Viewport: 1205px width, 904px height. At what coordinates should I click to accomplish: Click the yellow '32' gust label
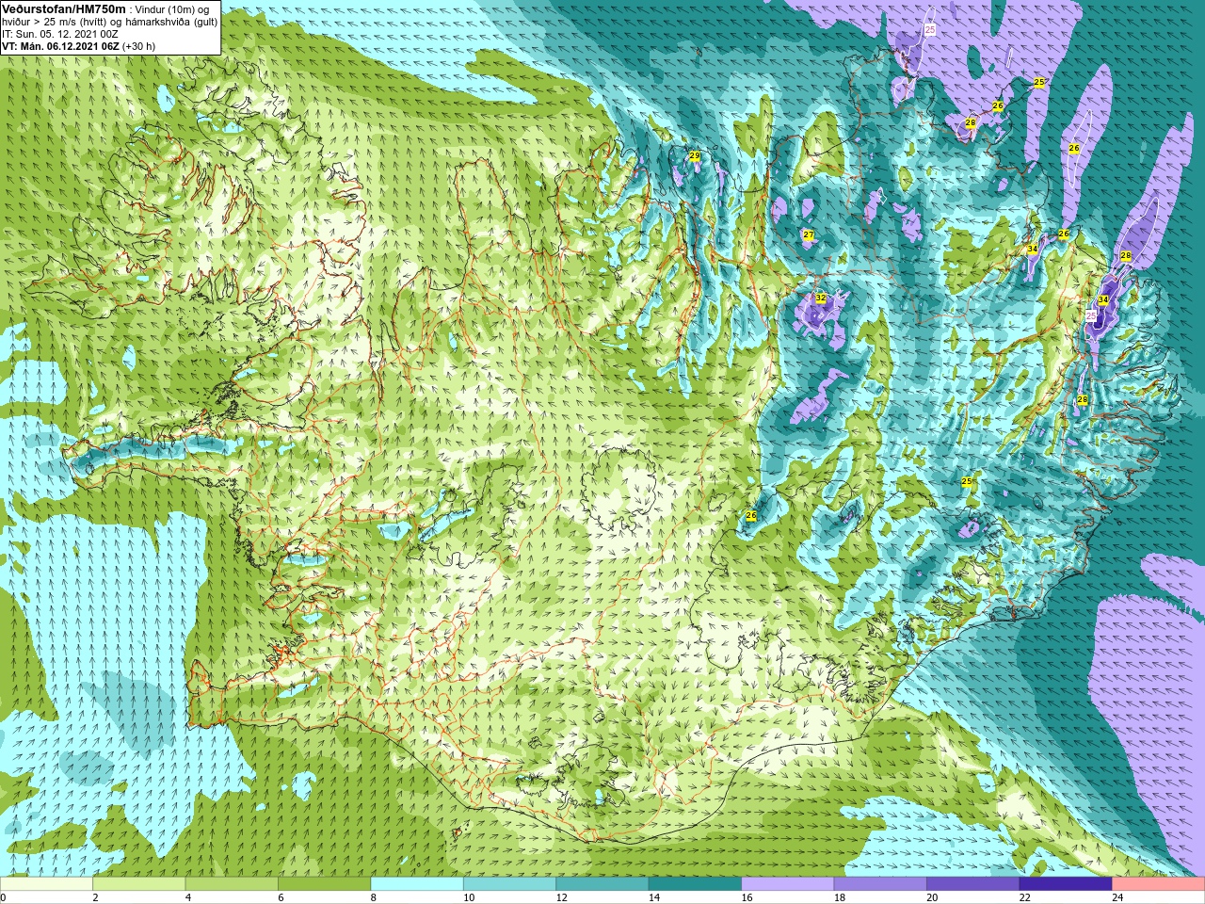(821, 299)
